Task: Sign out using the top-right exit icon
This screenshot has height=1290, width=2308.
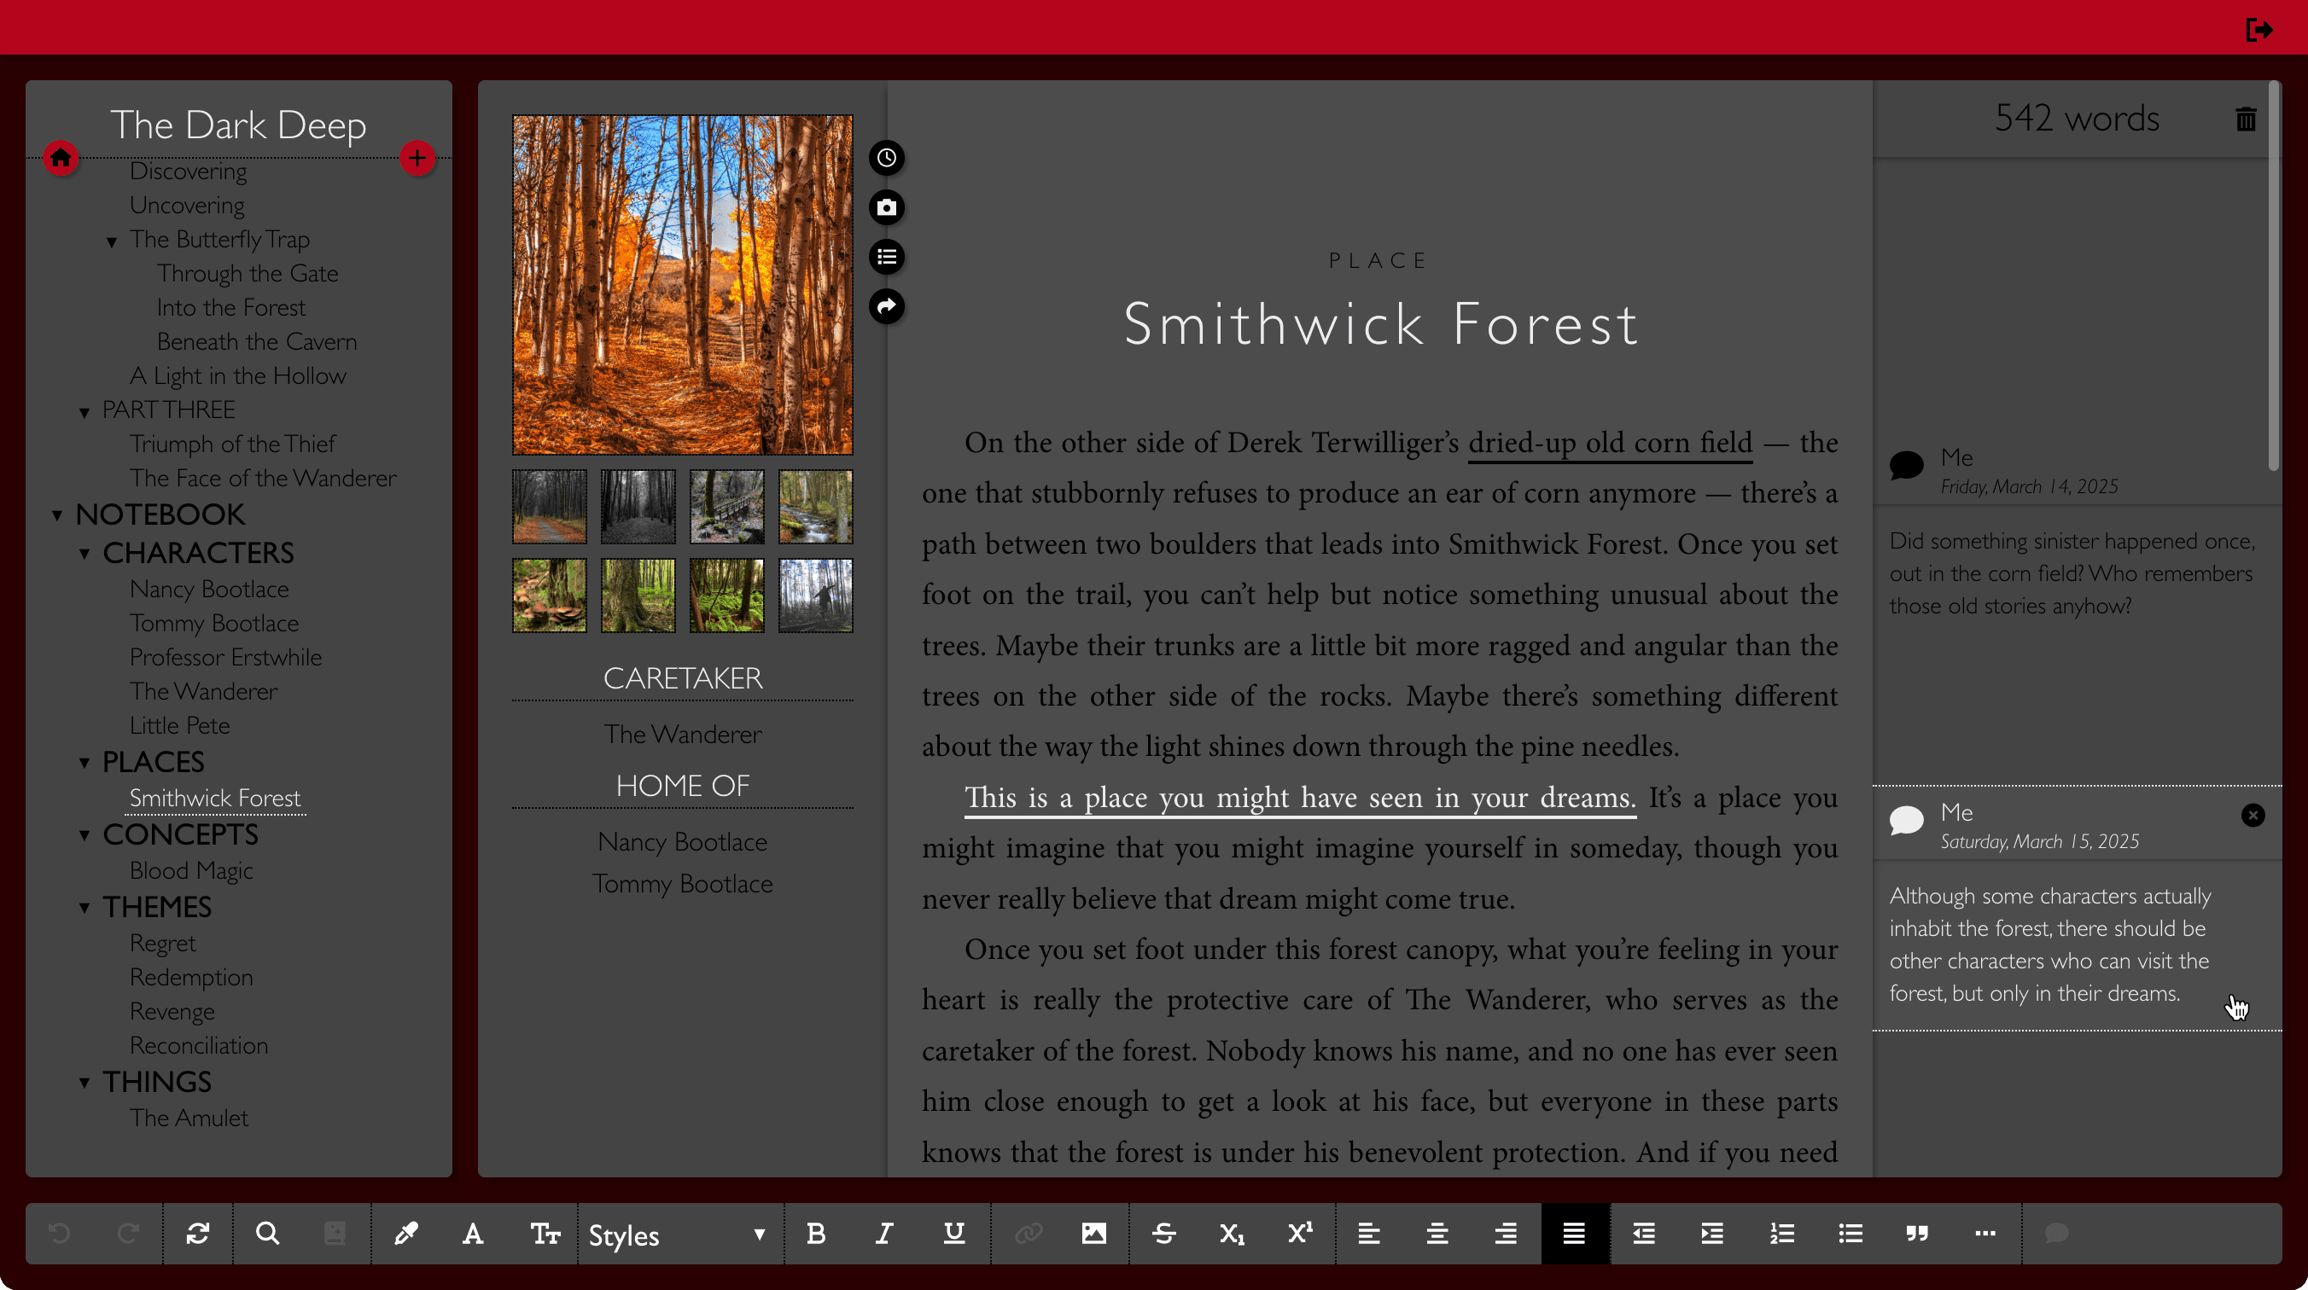Action: (x=2259, y=28)
